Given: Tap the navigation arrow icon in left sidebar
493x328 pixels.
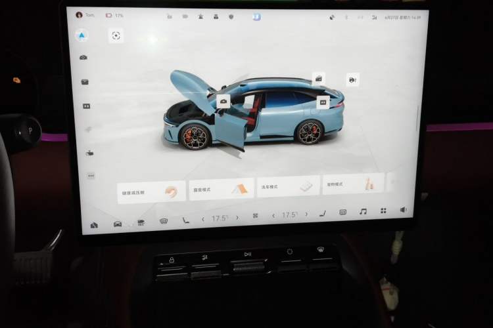Looking at the screenshot, I should pyautogui.click(x=82, y=36).
